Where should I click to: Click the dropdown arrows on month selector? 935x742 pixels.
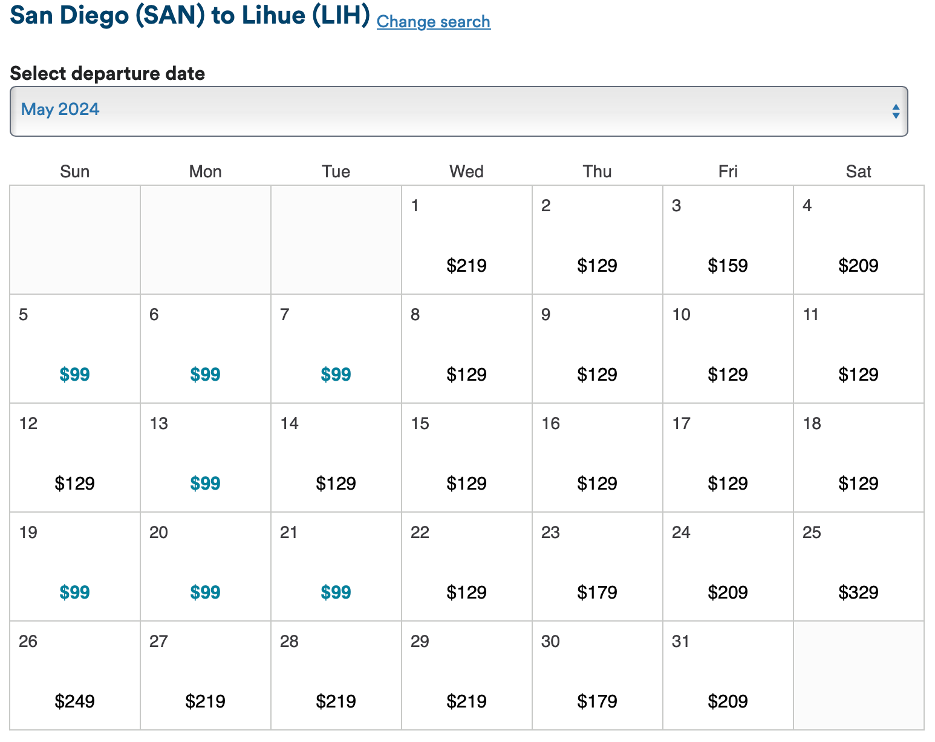point(895,111)
